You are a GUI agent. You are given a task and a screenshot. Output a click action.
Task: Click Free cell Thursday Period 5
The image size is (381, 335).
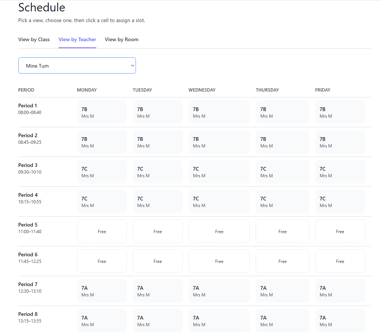(x=282, y=231)
